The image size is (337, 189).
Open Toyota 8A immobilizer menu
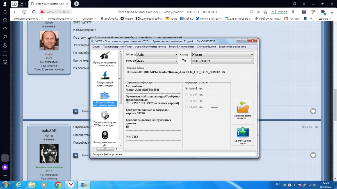[181, 46]
